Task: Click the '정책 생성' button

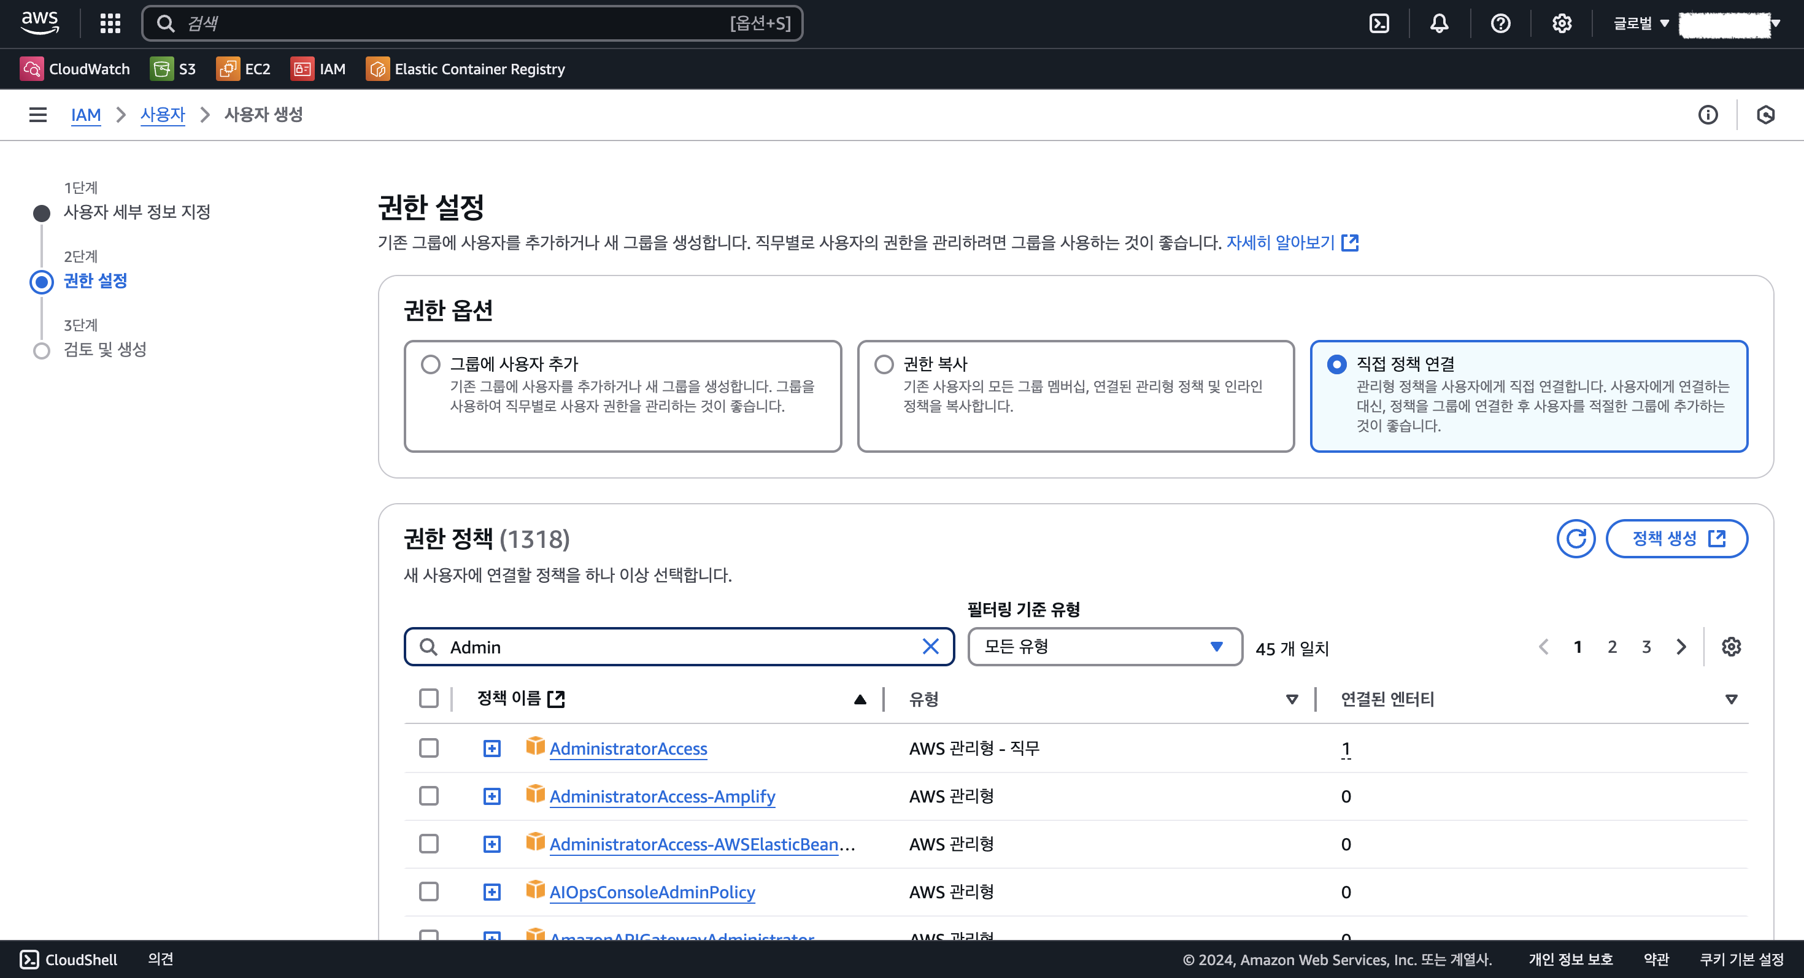Action: click(1676, 538)
